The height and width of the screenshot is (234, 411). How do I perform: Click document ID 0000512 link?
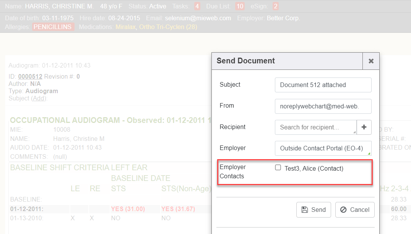(x=30, y=76)
